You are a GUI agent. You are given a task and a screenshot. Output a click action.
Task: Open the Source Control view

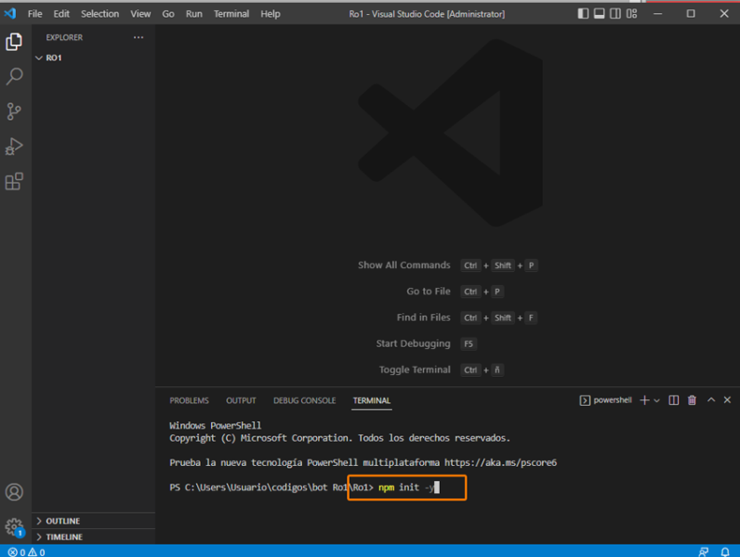14,111
